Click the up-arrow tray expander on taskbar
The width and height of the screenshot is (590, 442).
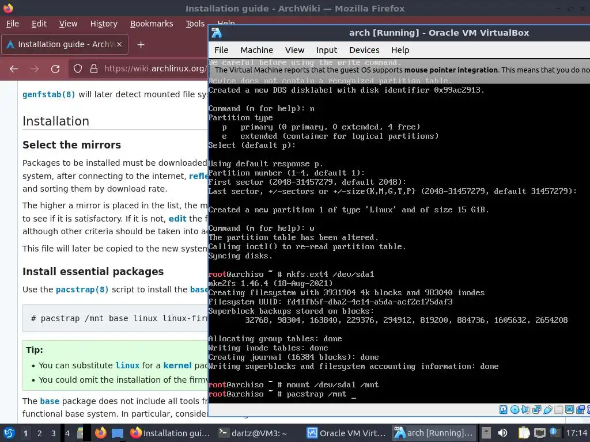pyautogui.click(x=486, y=433)
